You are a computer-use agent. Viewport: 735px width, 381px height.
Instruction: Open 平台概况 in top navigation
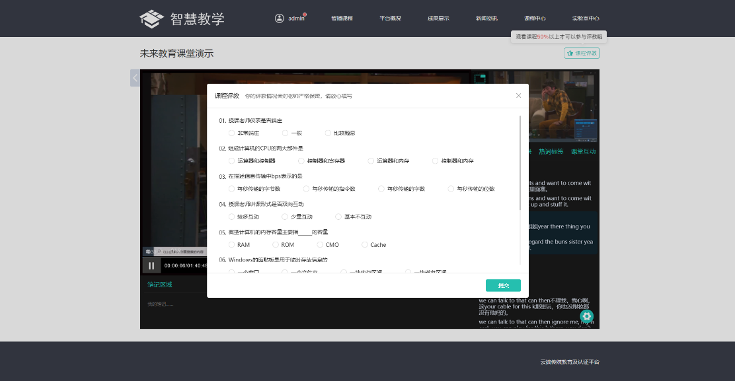click(390, 18)
